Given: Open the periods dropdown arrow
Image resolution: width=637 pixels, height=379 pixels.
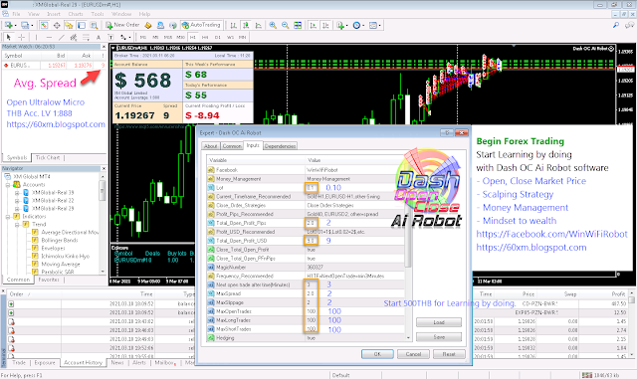Looking at the screenshot, I should point(363,25).
